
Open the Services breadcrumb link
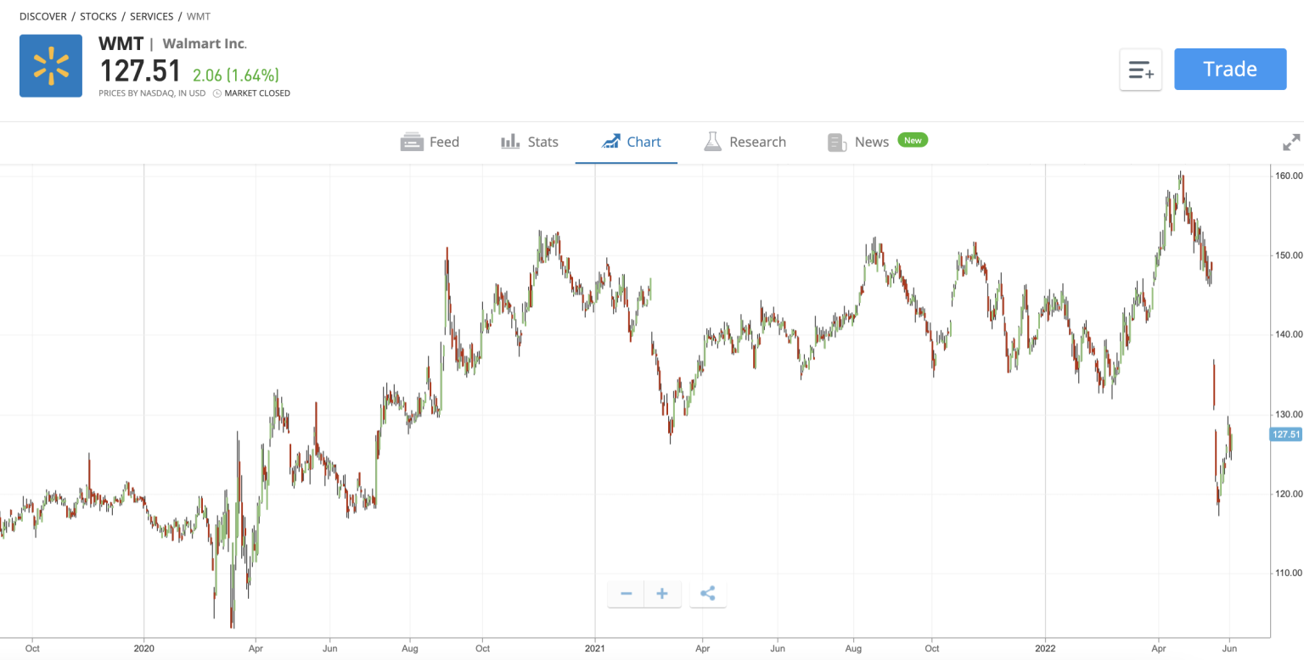(x=151, y=15)
